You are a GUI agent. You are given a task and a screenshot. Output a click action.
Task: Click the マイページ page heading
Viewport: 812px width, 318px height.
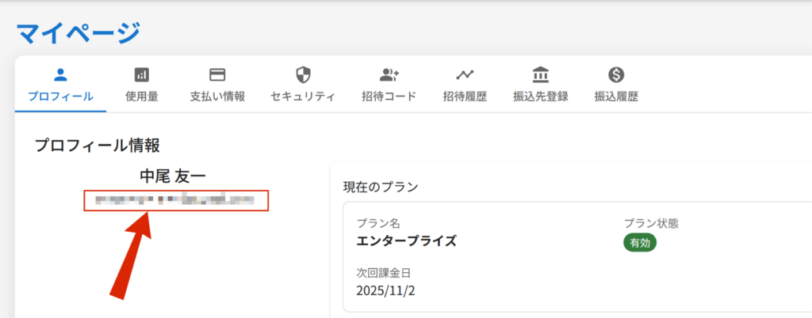79,33
